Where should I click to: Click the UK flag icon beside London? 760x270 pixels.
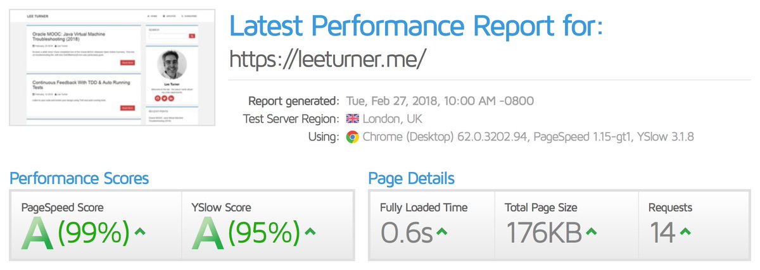352,119
